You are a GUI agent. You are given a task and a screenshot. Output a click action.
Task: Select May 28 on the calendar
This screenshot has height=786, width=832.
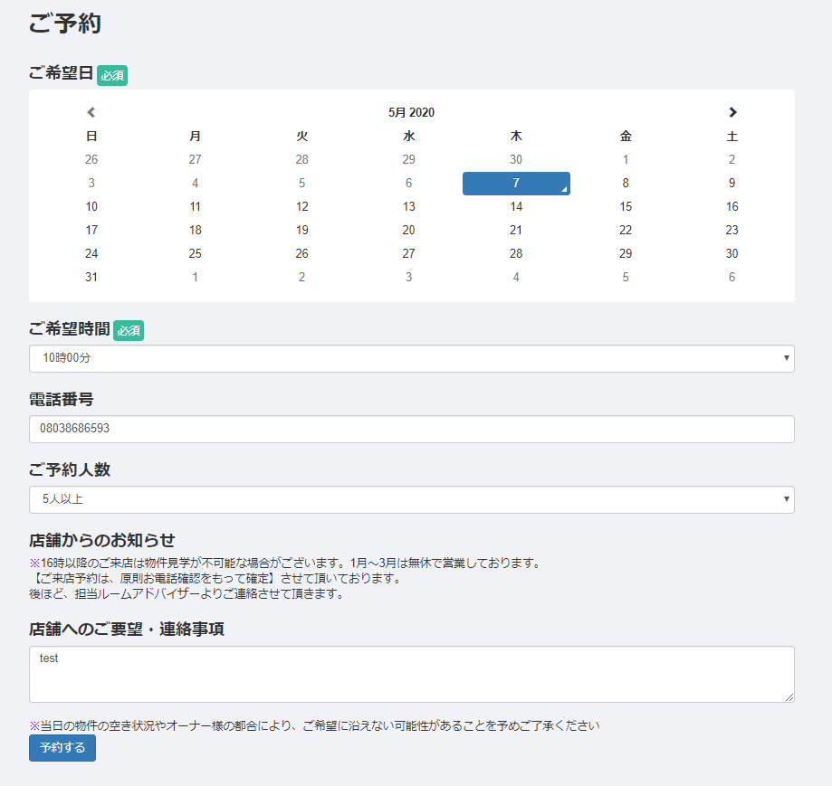click(516, 253)
